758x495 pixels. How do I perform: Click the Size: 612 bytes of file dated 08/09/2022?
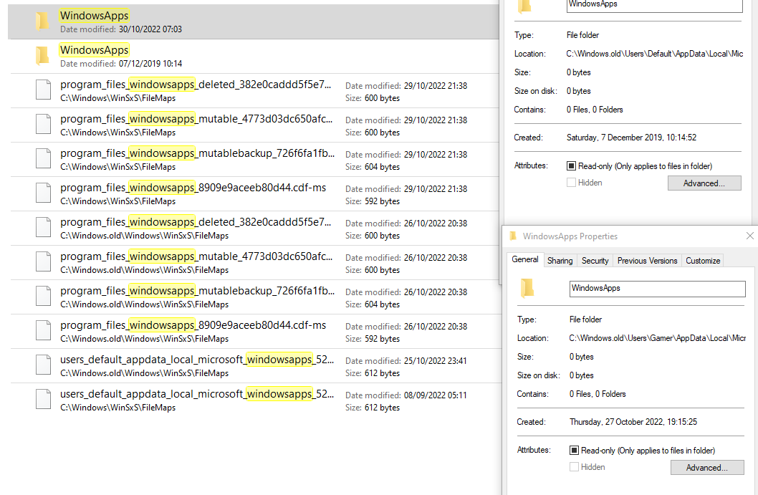[x=373, y=408]
